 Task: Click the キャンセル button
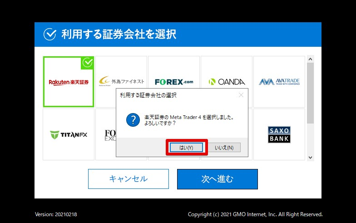coord(128,179)
